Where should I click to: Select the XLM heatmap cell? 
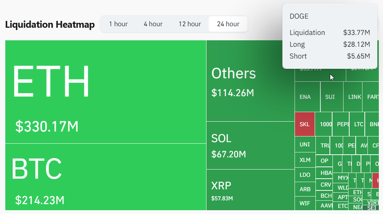(x=305, y=160)
